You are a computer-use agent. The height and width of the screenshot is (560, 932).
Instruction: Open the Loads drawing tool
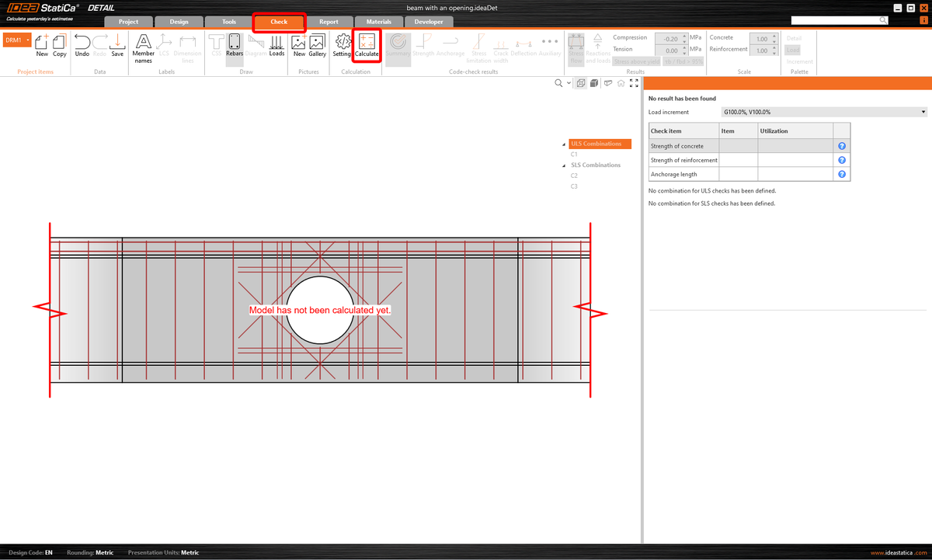pyautogui.click(x=276, y=47)
